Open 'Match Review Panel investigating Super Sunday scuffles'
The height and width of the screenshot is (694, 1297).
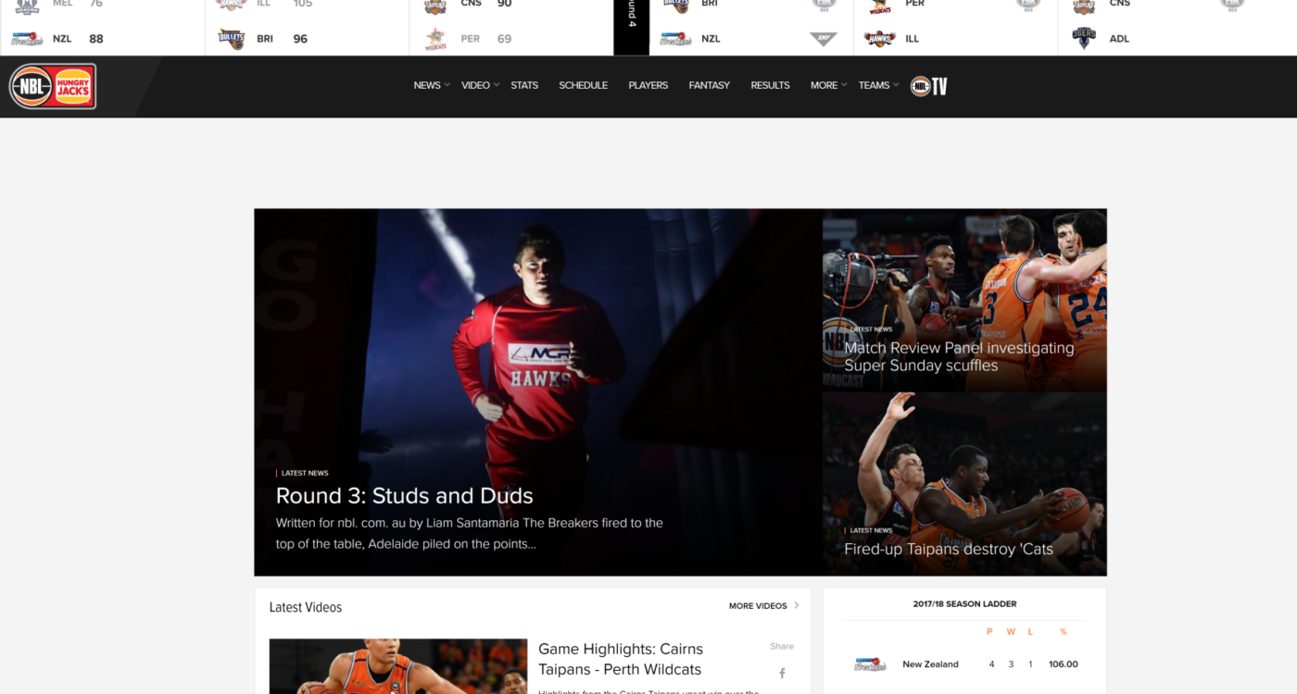click(959, 356)
